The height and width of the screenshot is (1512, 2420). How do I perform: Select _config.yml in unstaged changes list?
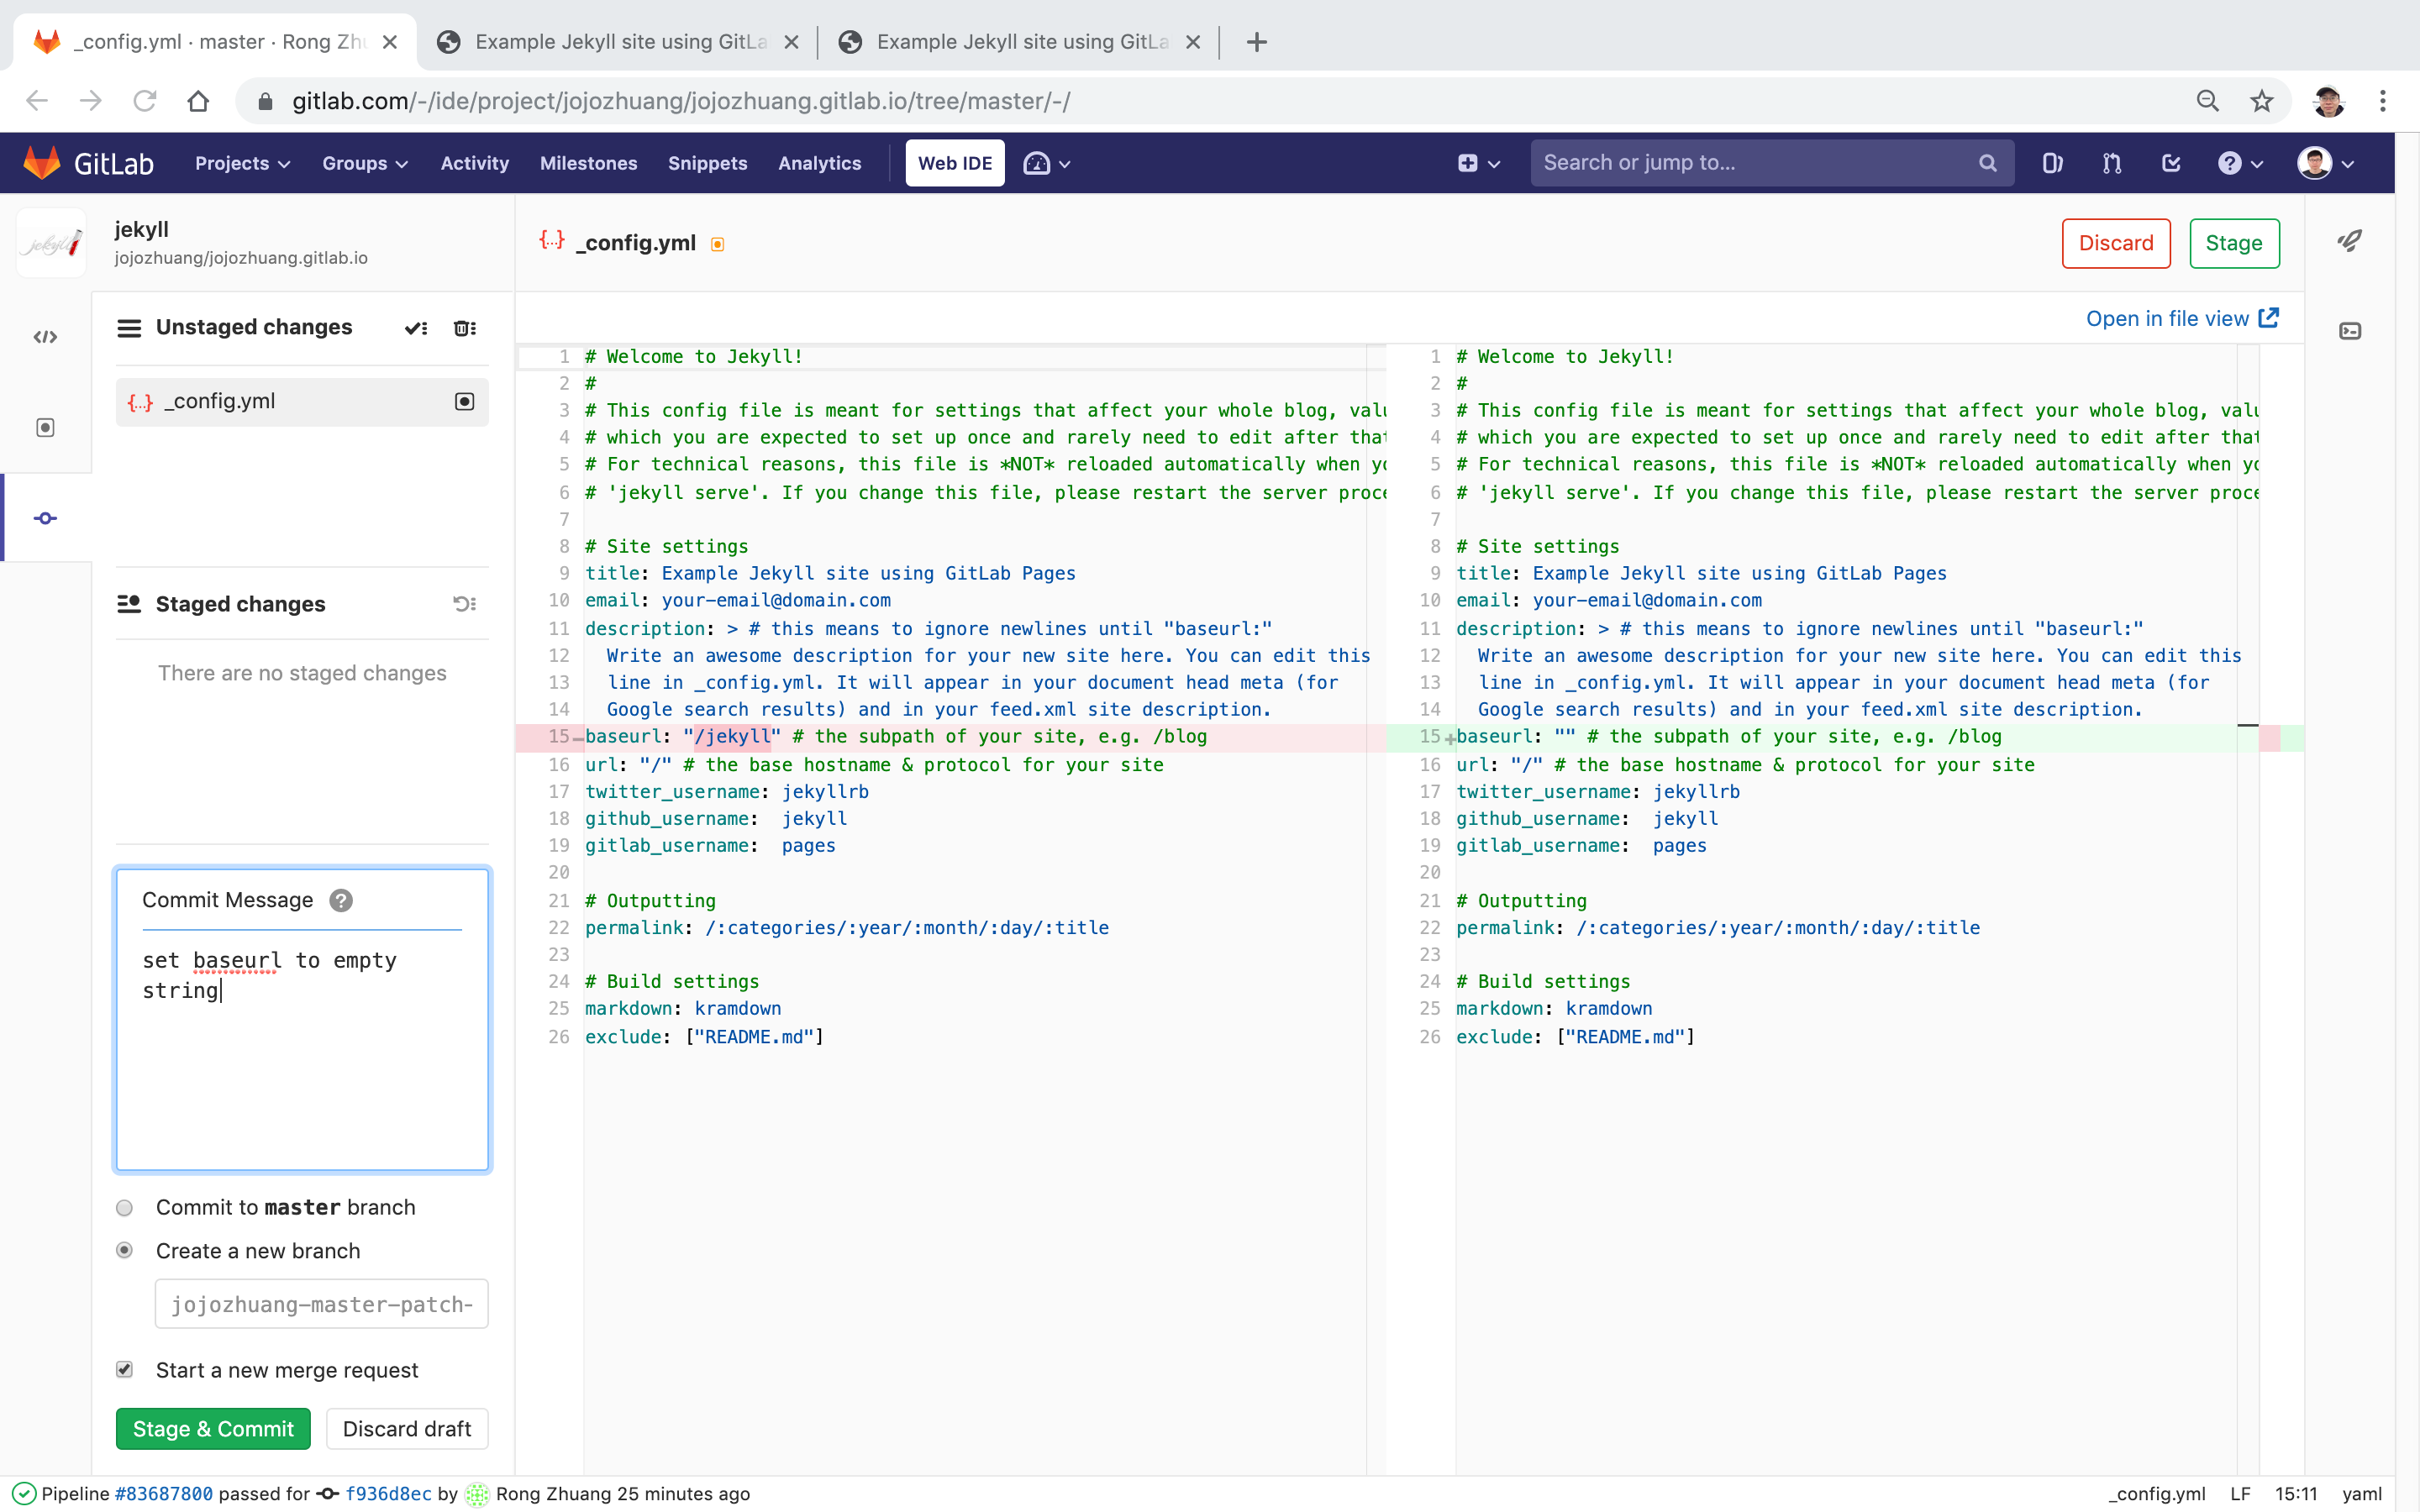[302, 402]
